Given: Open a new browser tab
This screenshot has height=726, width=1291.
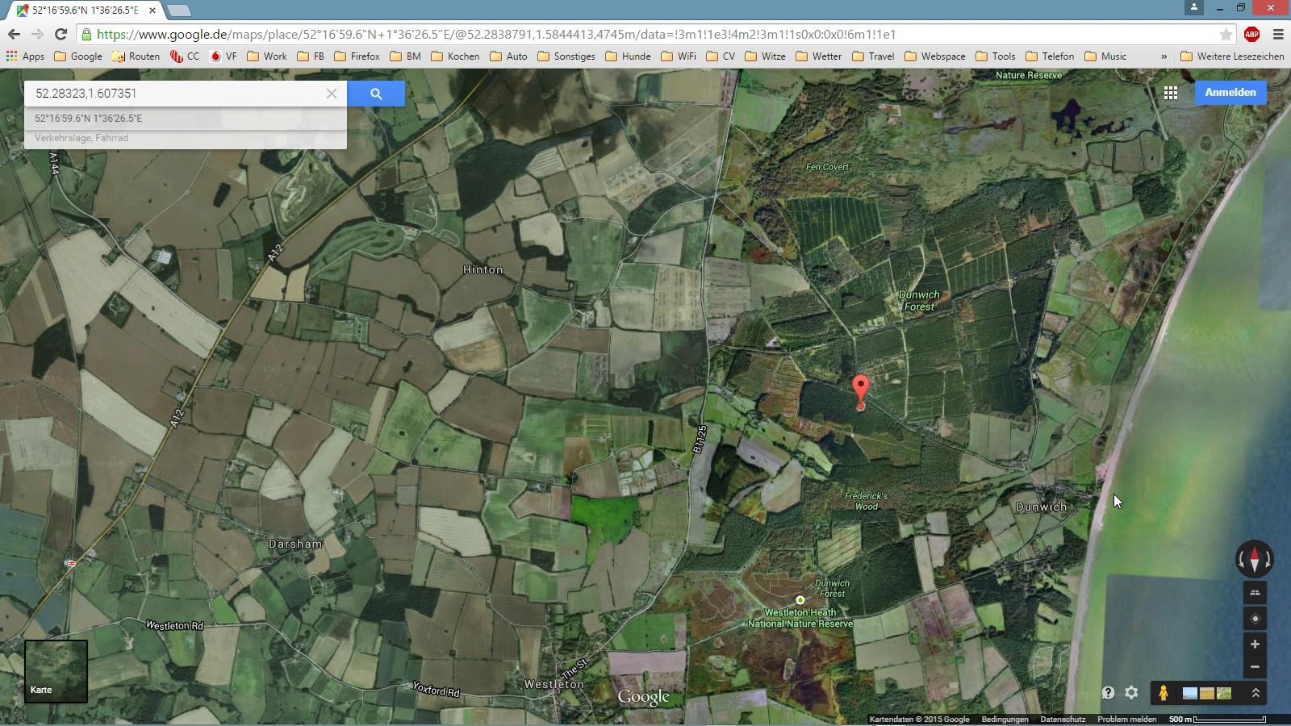Looking at the screenshot, I should tap(179, 10).
